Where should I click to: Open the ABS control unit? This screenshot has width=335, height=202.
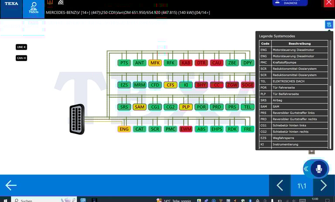(201, 129)
